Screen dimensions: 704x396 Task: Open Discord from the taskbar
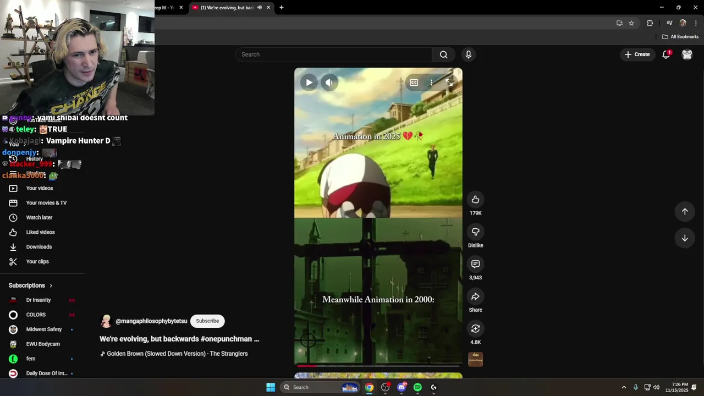[402, 387]
